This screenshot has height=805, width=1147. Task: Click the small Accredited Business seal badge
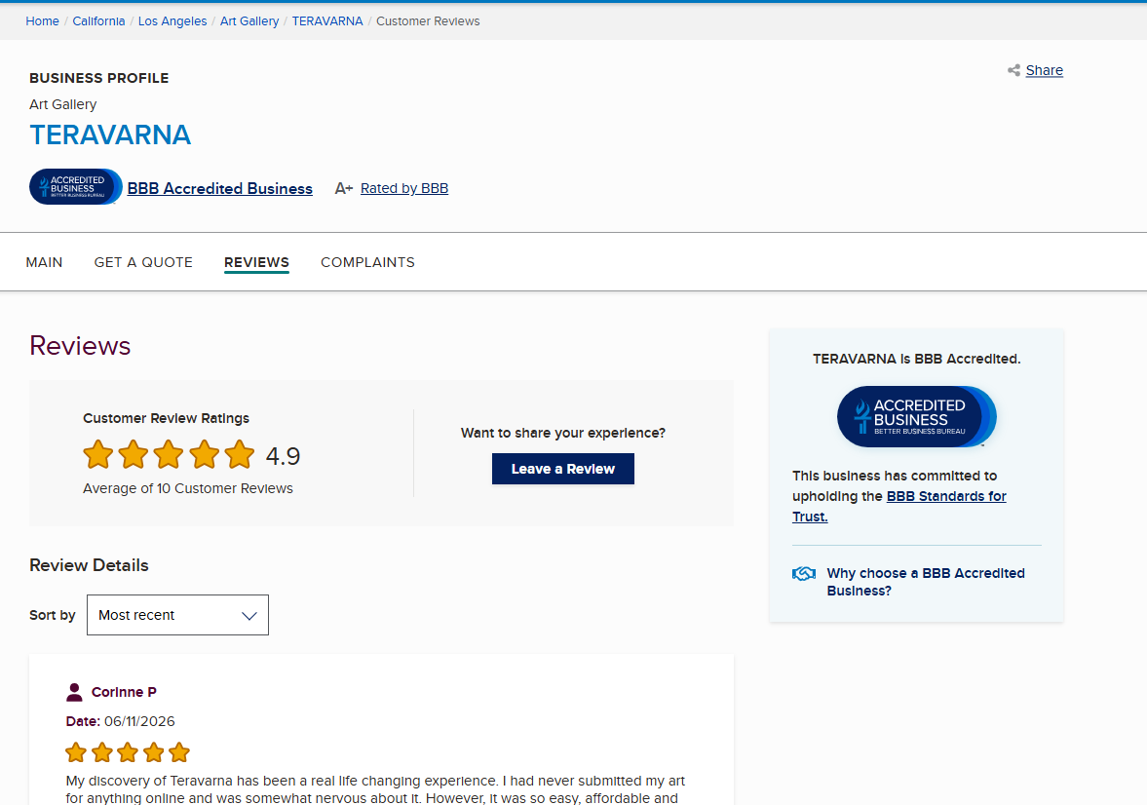pyautogui.click(x=75, y=186)
